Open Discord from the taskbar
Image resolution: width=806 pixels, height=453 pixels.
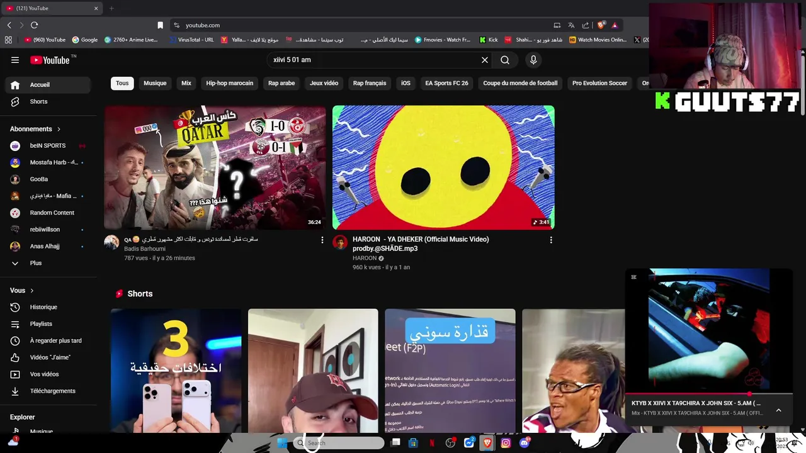(525, 443)
